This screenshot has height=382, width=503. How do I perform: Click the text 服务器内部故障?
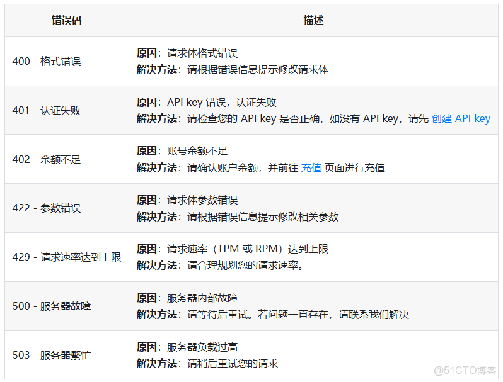point(202,298)
